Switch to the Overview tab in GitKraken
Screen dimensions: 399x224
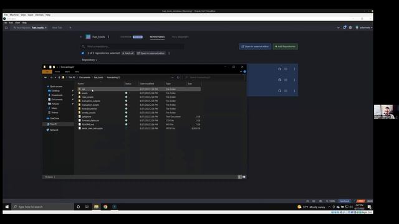coord(126,37)
